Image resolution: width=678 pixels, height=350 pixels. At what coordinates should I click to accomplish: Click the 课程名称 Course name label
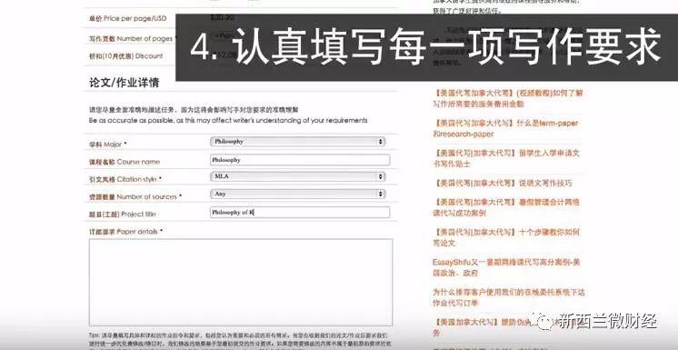[125, 162]
